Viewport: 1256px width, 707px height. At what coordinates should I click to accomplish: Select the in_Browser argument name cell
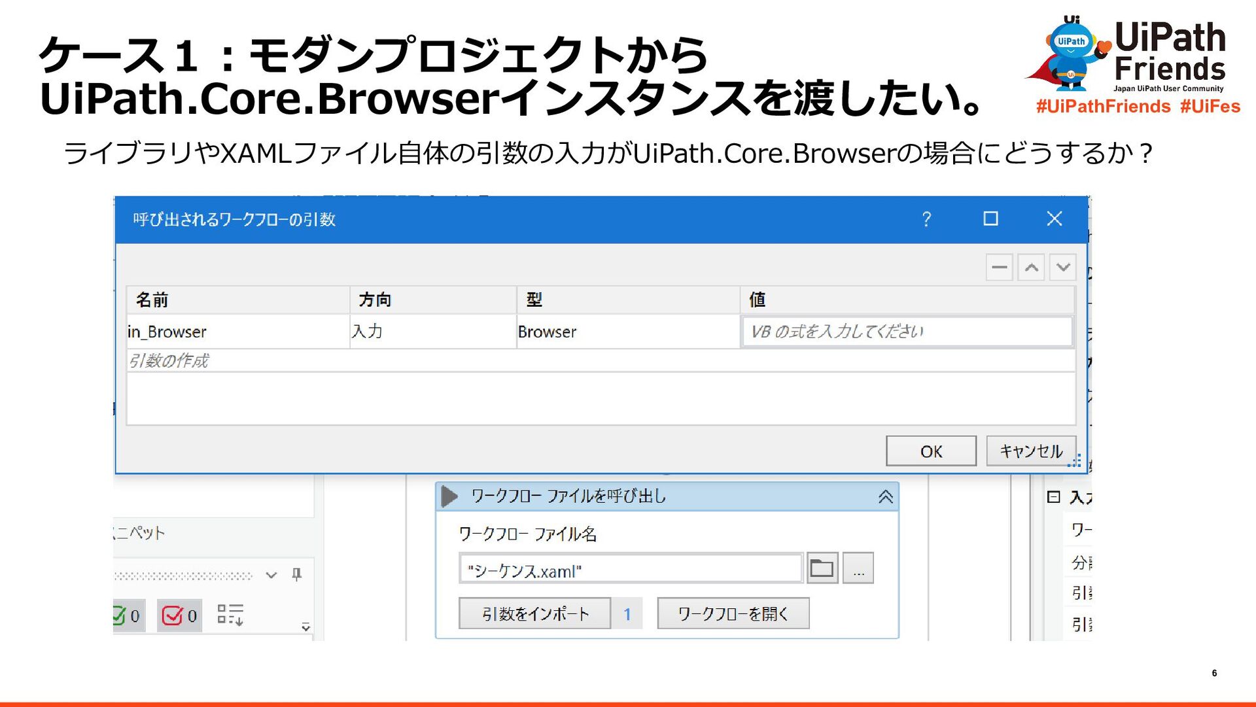pos(238,332)
